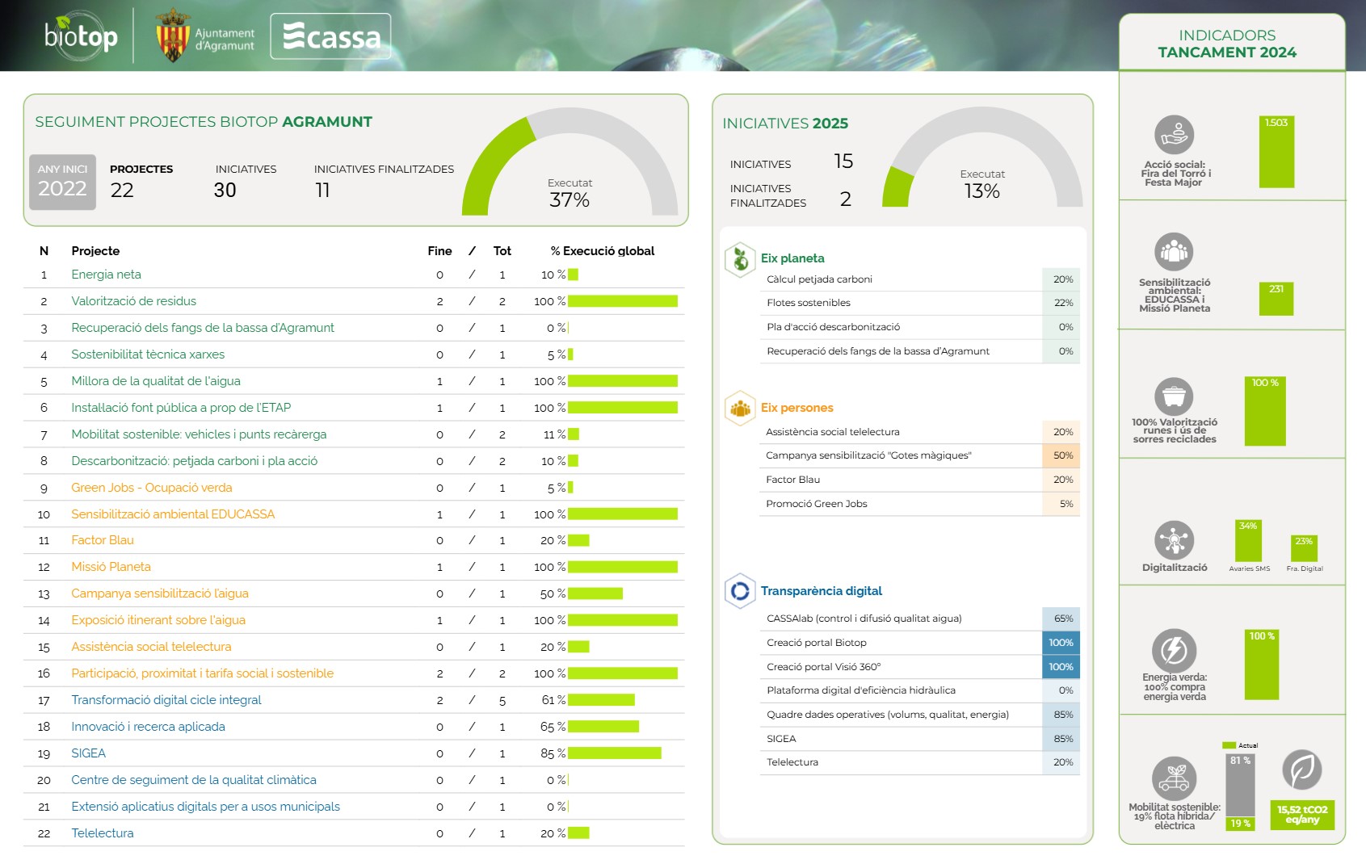Click the Eix planeta globe icon
Viewport: 1366px width, 864px height.
point(739,259)
